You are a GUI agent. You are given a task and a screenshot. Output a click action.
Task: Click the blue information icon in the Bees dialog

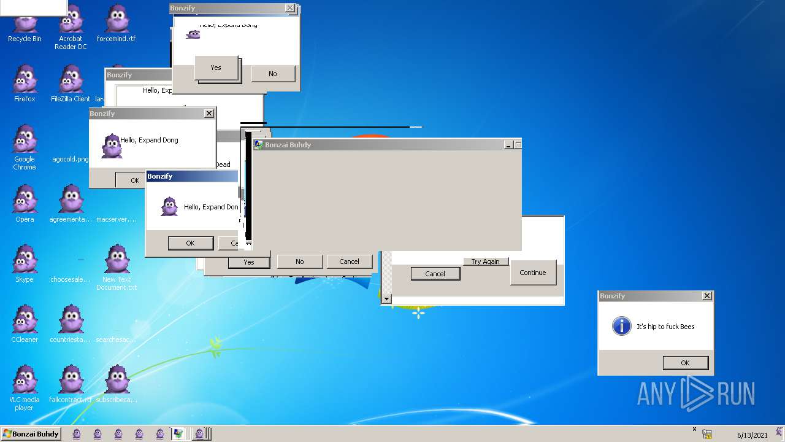pos(622,326)
